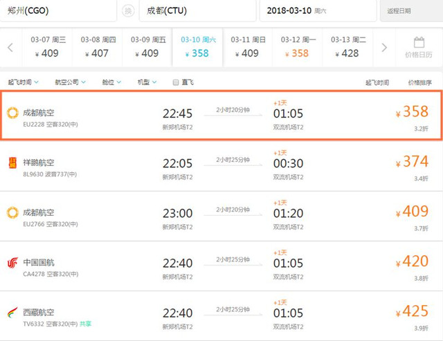443x341 pixels.
Task: Click the 祥鹏航空 airline name
Action: pos(39,163)
